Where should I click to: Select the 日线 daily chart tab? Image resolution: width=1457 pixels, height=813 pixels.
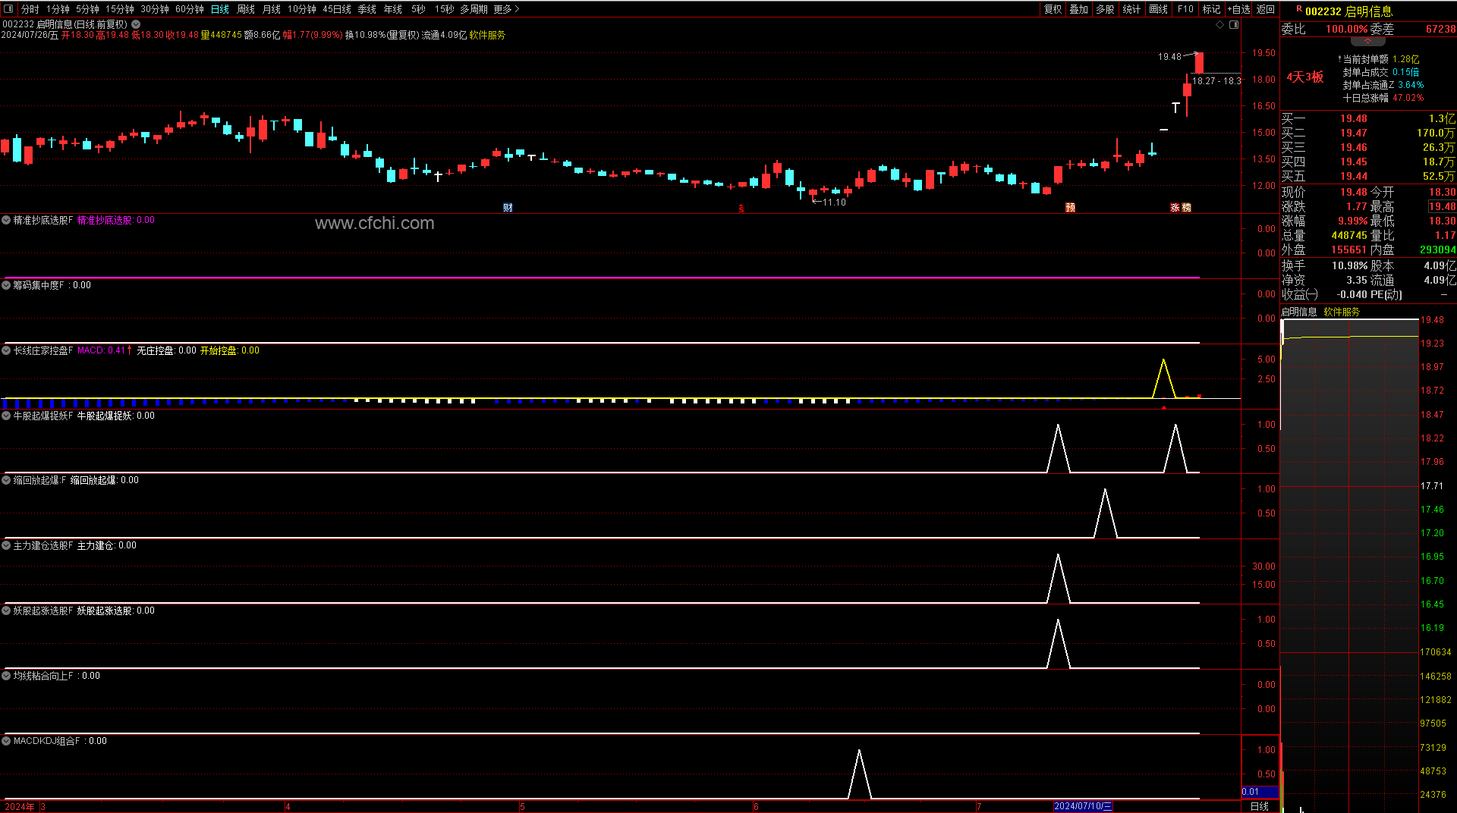(220, 9)
